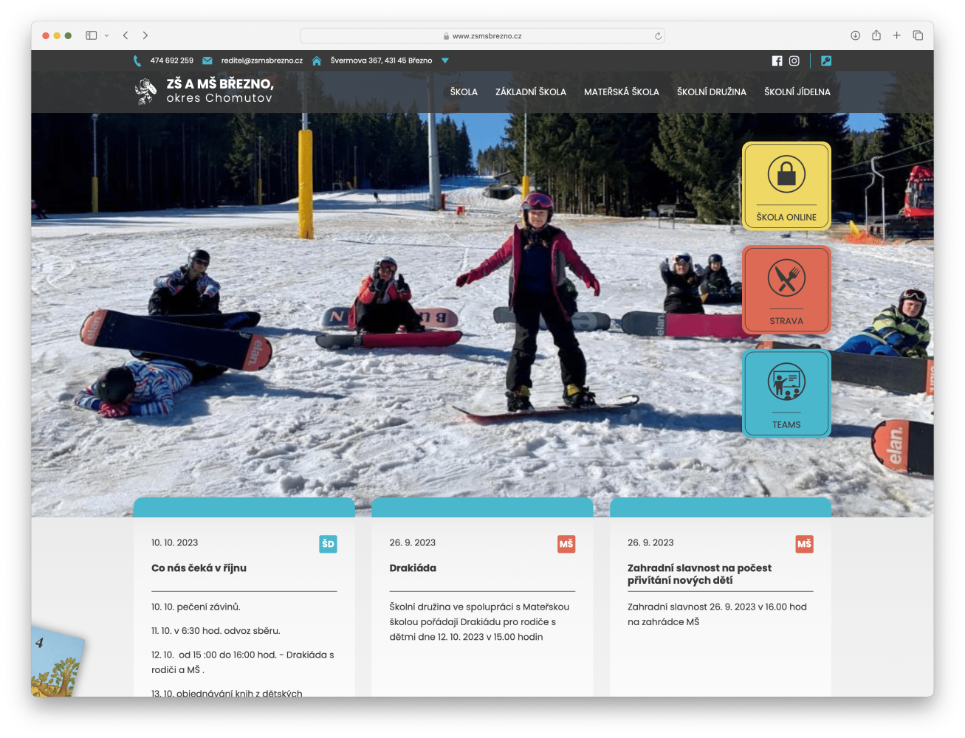Toggle the Safari sidebar
965x738 pixels.
click(x=92, y=35)
